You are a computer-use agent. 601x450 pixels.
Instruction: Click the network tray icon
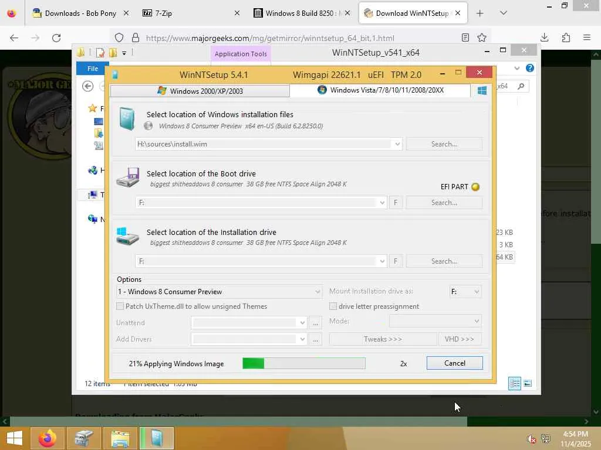click(x=545, y=439)
